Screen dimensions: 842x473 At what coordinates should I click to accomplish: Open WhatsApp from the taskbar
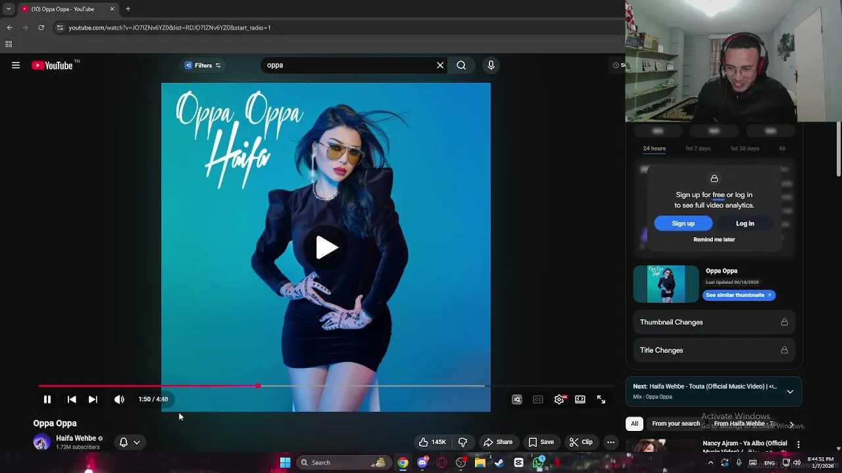pyautogui.click(x=539, y=462)
